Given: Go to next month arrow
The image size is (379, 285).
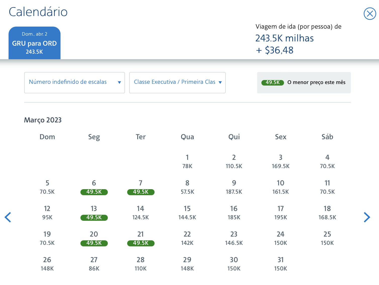Looking at the screenshot, I should (367, 217).
